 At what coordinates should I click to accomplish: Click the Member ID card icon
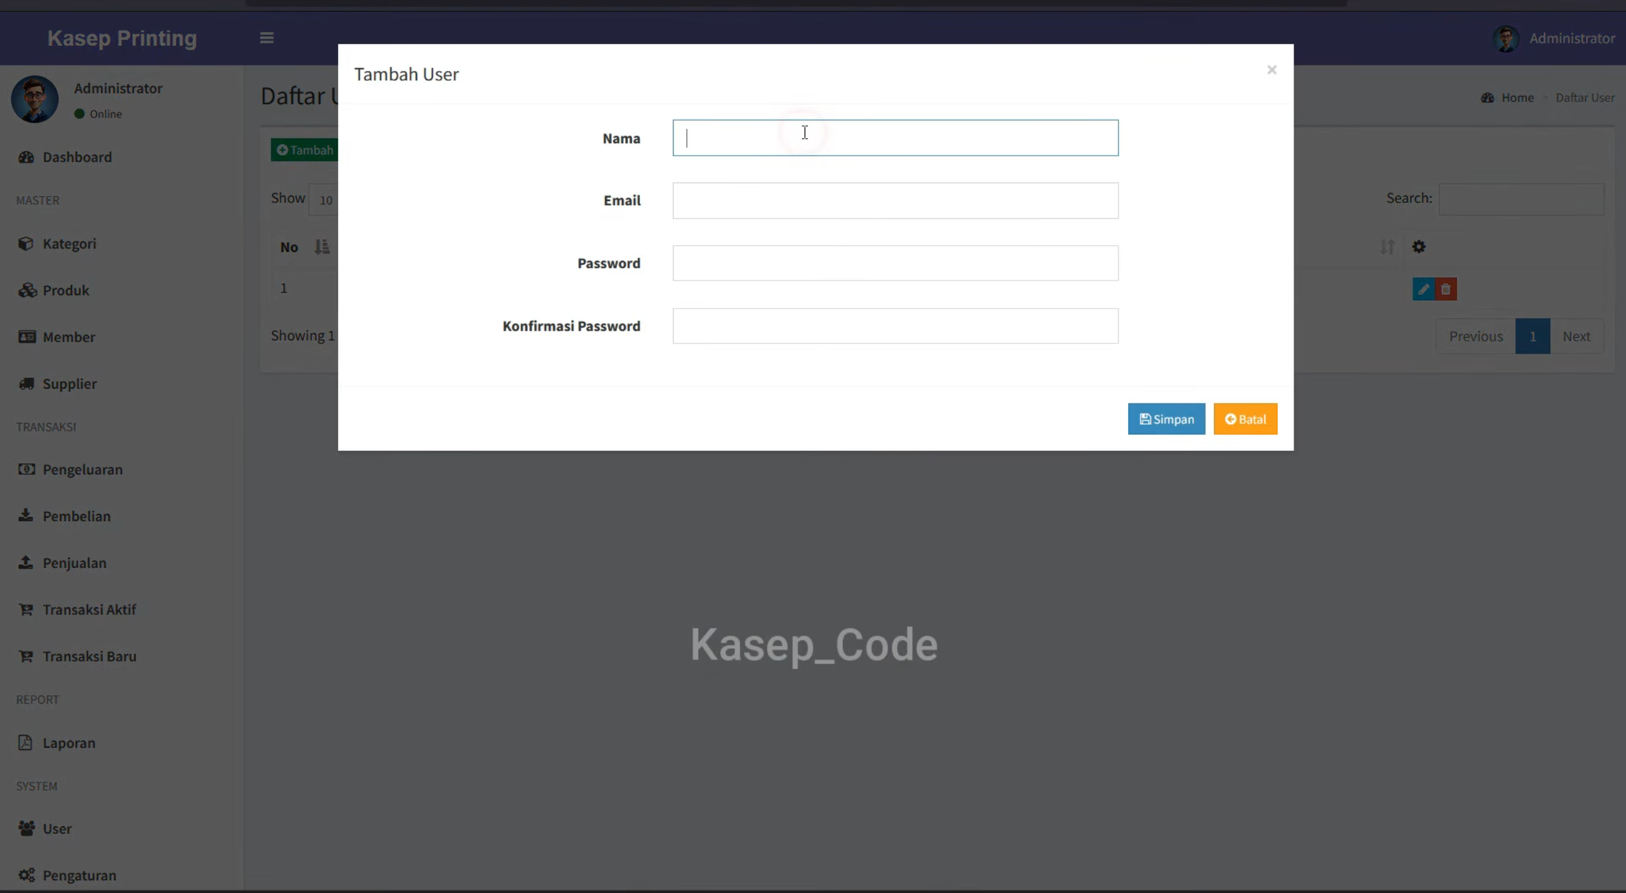coord(27,337)
